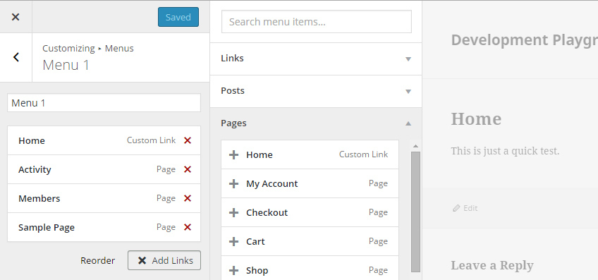Click the X icon inside Add Links button
598x280 pixels.
pyautogui.click(x=142, y=260)
